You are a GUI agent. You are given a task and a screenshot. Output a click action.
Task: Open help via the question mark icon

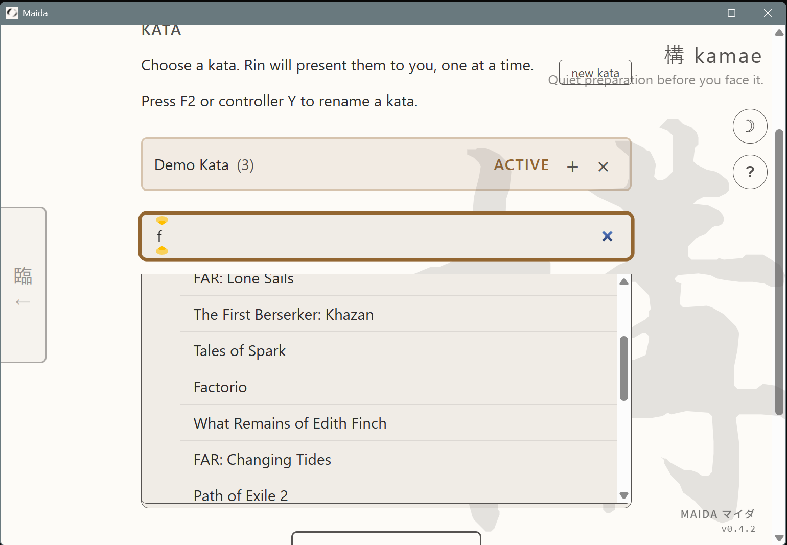coord(750,172)
